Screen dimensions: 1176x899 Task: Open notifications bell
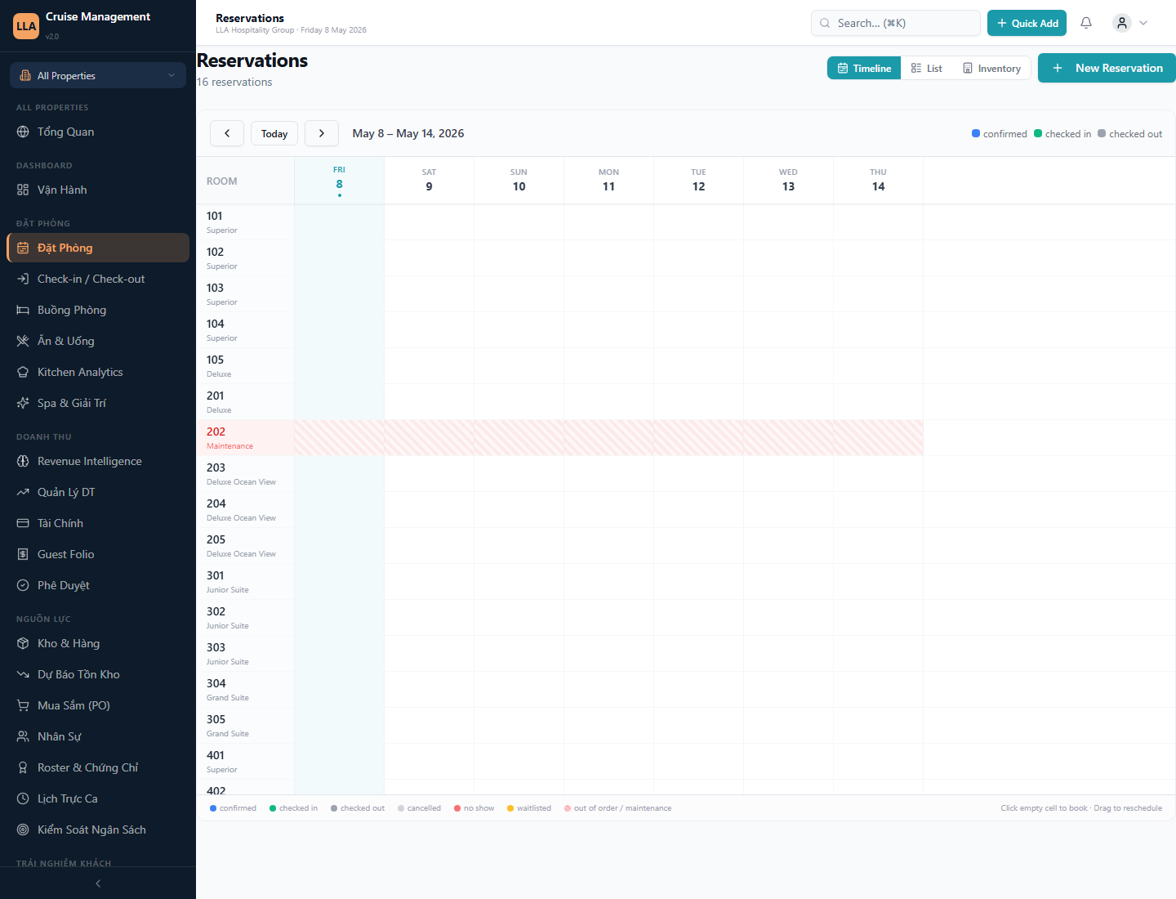click(x=1086, y=23)
